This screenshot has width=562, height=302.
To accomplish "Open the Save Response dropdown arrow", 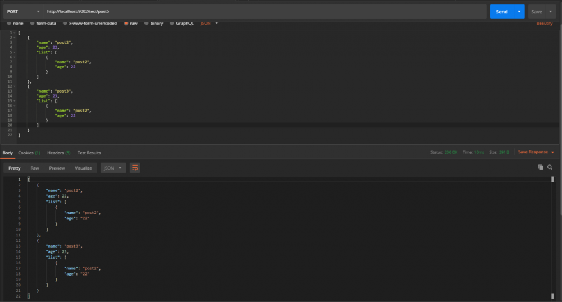I will pyautogui.click(x=552, y=153).
